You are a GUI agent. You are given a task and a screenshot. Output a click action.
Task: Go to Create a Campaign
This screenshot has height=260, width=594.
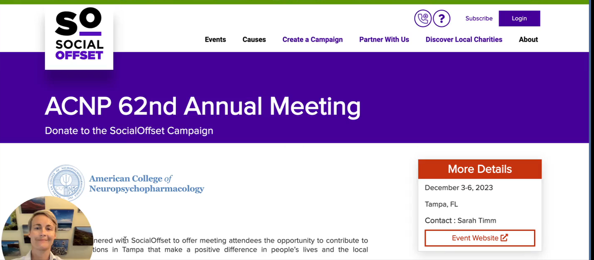312,40
